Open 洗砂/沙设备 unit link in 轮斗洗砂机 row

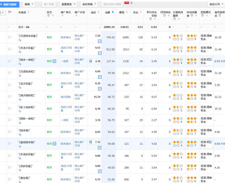66,108
